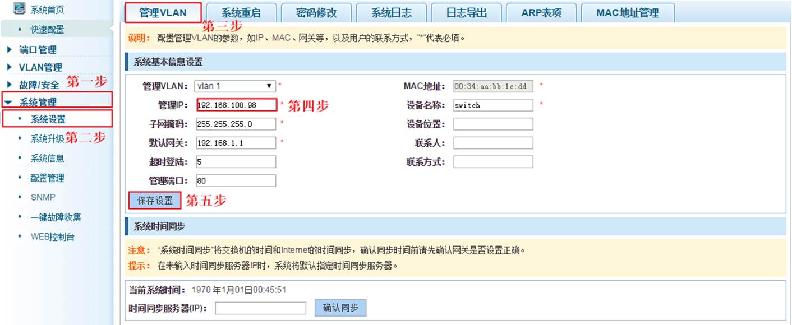Click the 确认同步 button
The height and width of the screenshot is (325, 792).
(340, 308)
